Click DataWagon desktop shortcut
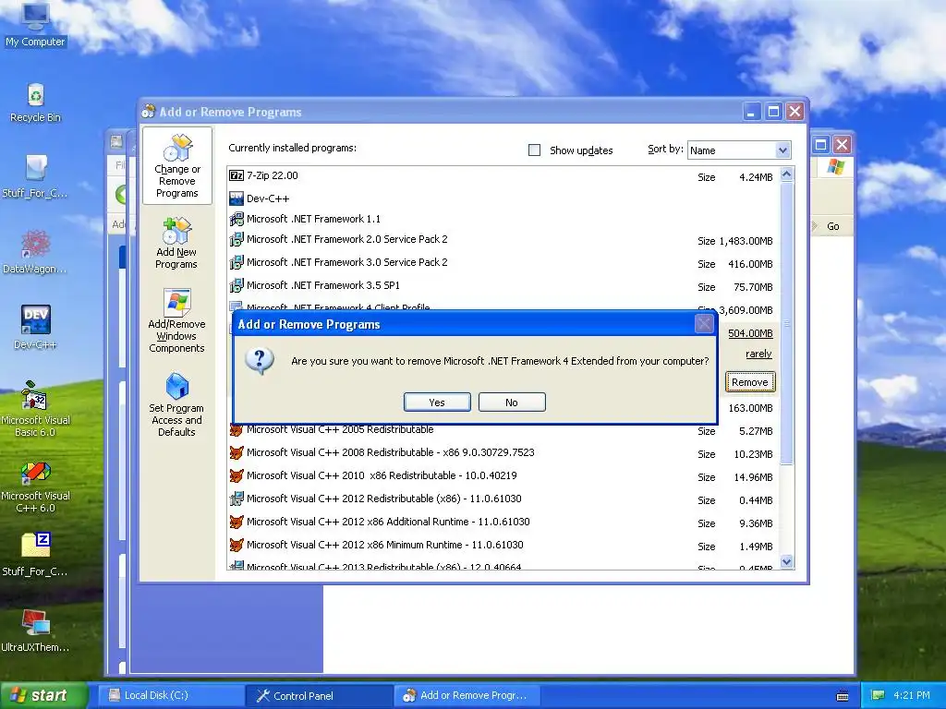The image size is (946, 709). pos(35,251)
